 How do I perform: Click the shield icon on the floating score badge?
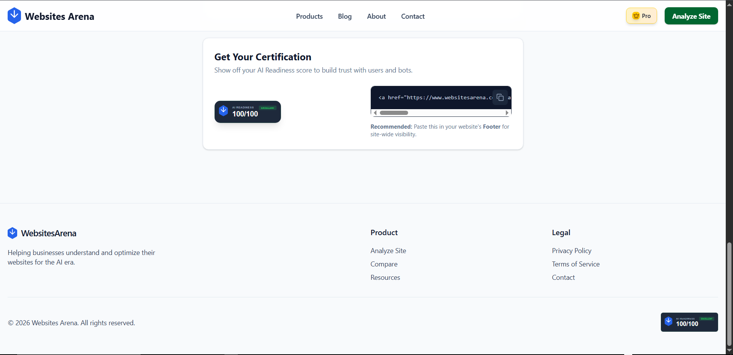[669, 322]
